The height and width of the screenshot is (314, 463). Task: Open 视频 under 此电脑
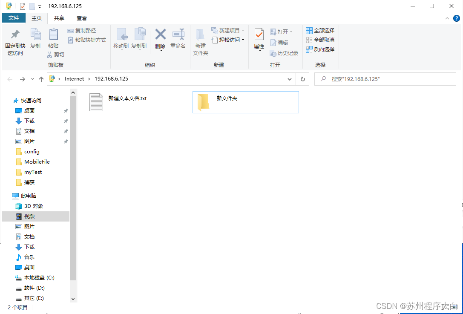[x=35, y=216]
